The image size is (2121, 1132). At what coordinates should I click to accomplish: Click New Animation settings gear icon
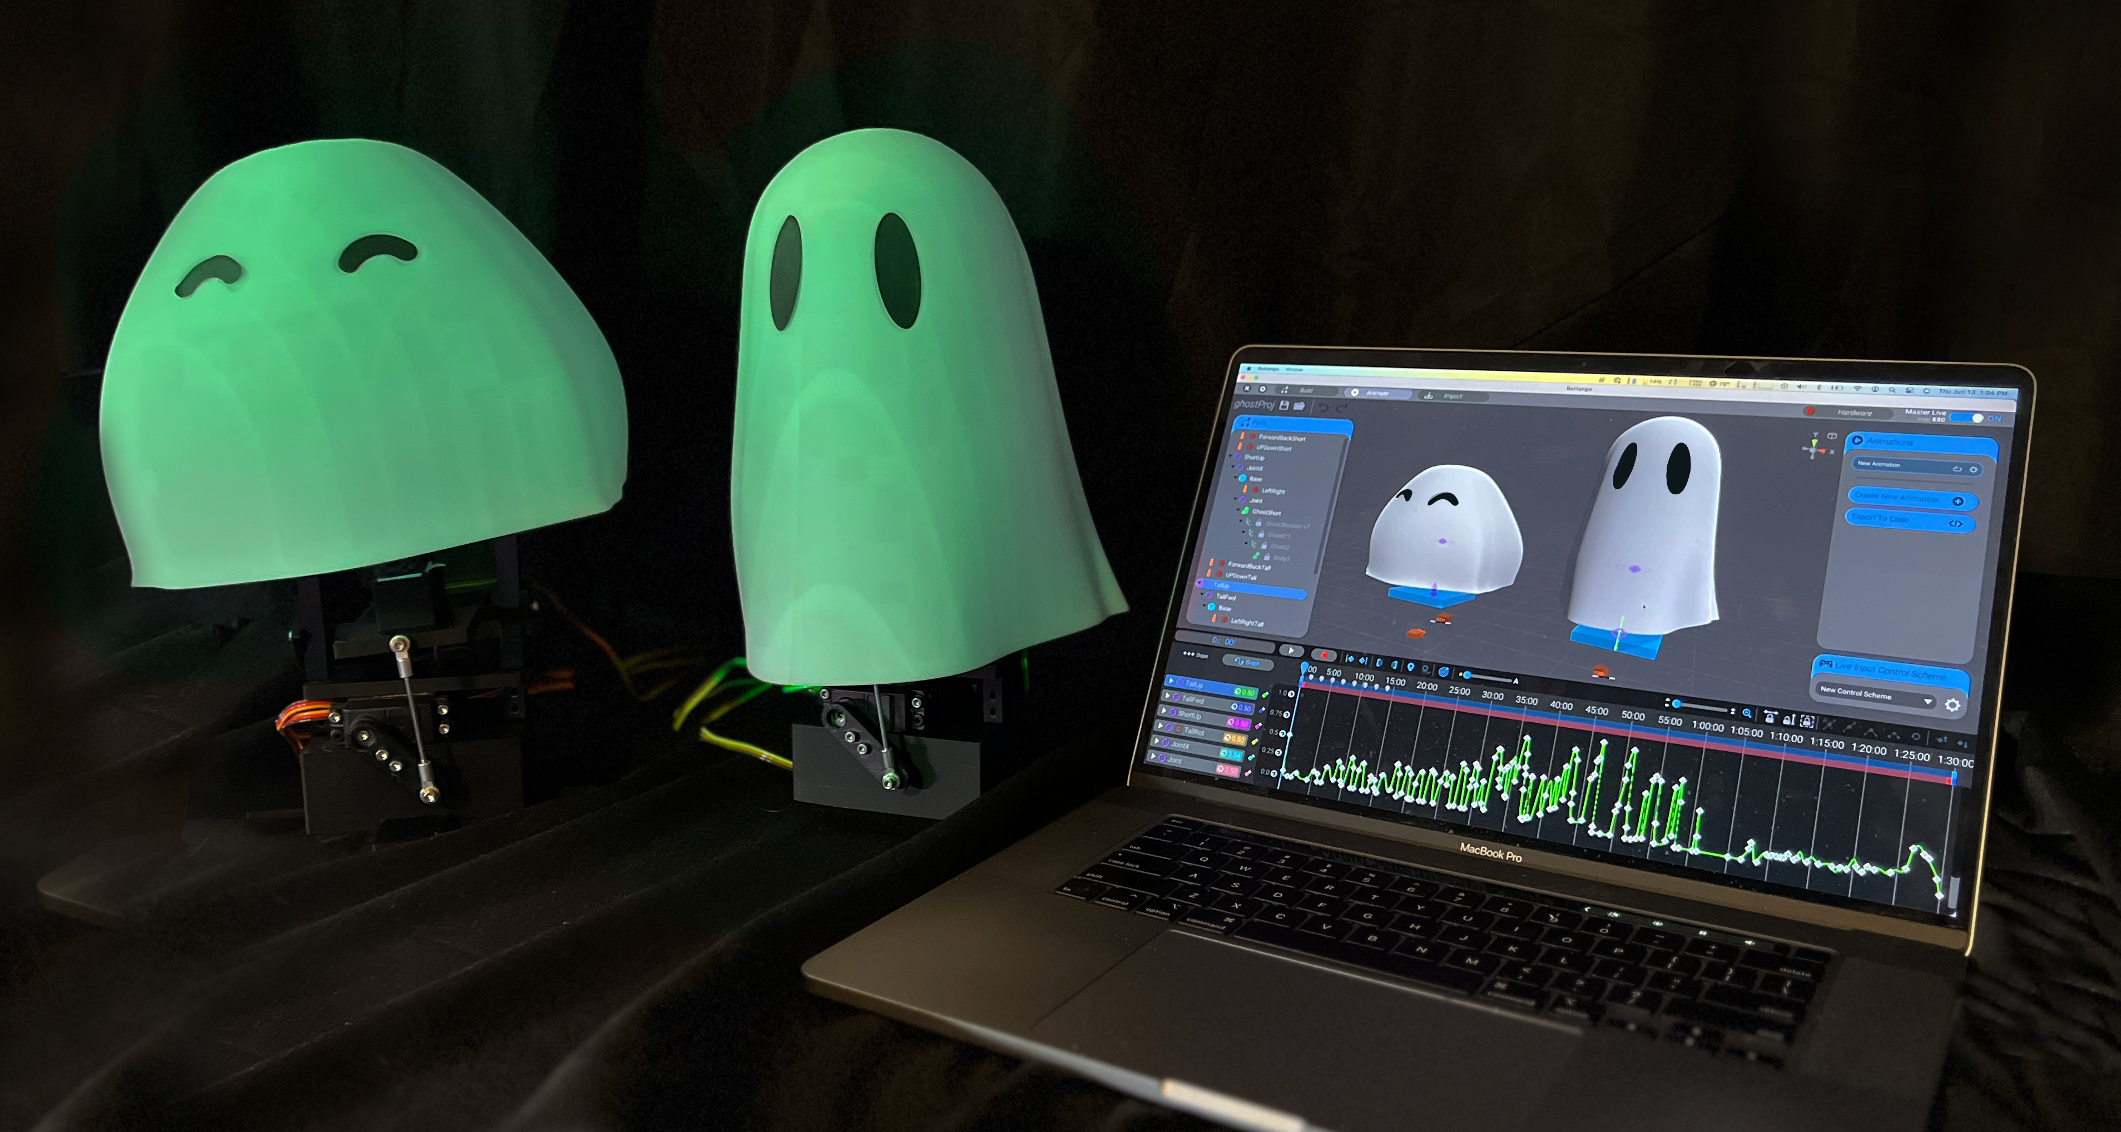pyautogui.click(x=1974, y=469)
